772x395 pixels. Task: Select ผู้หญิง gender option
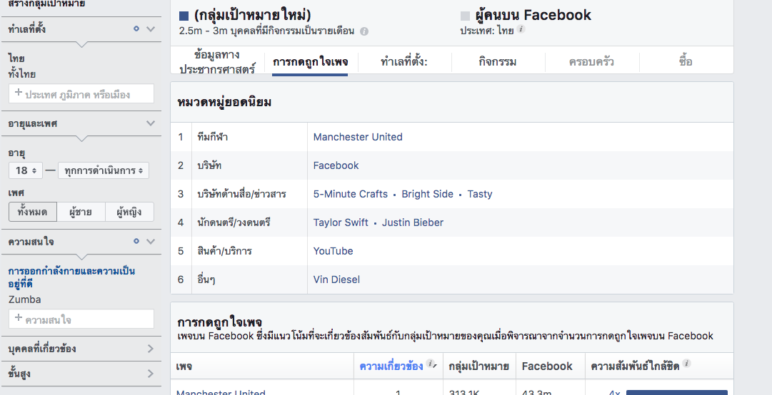coord(129,212)
